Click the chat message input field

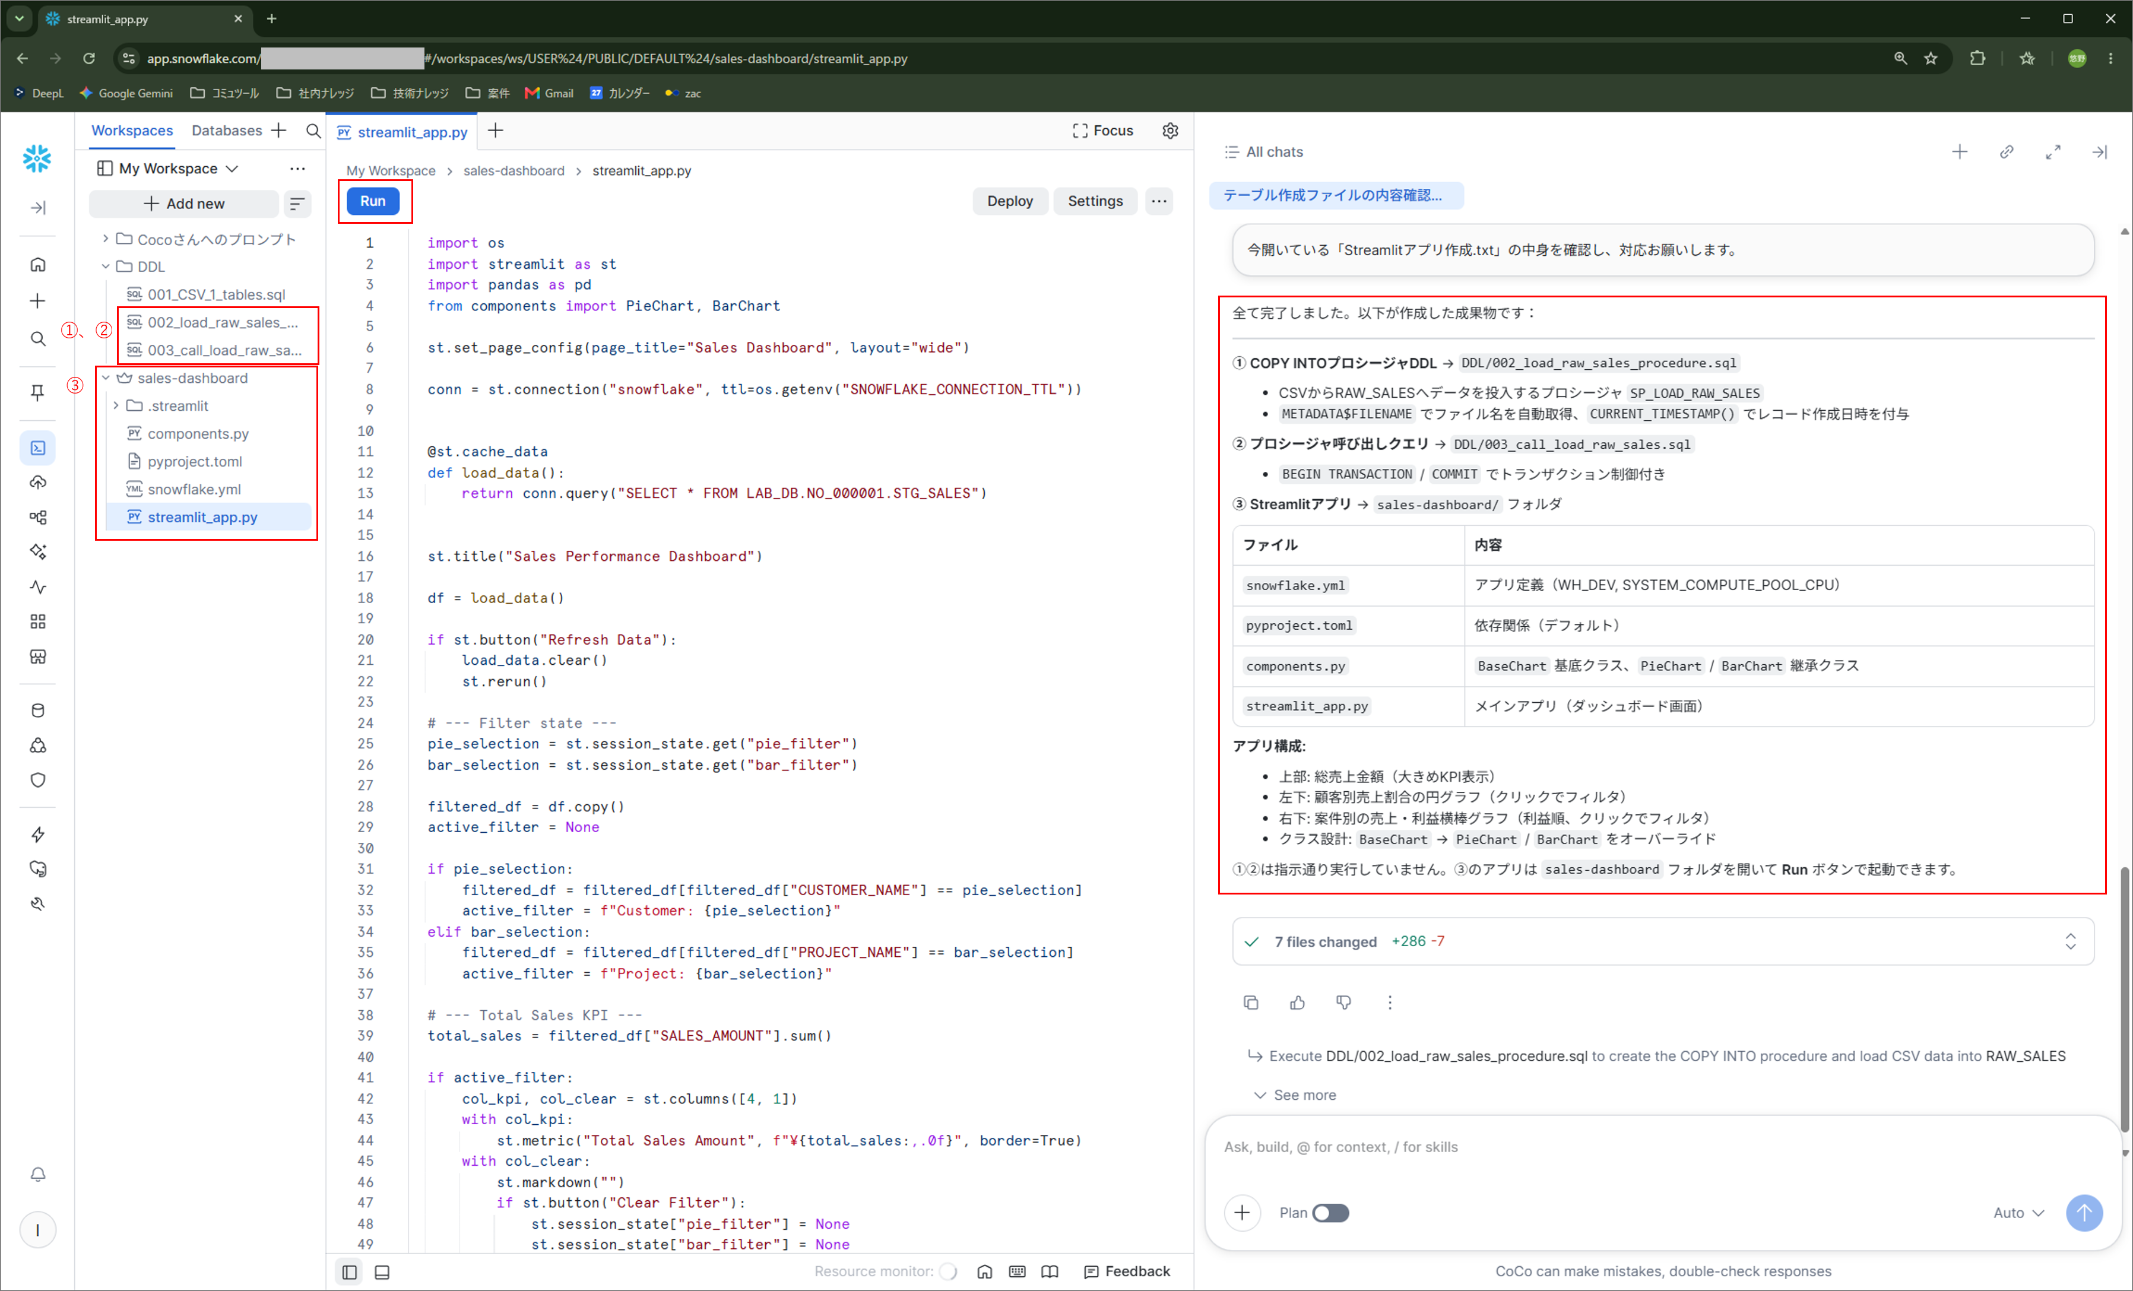pos(1662,1147)
